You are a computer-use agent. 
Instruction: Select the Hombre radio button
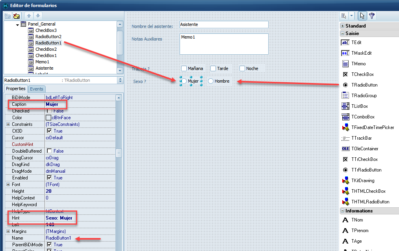click(x=211, y=81)
